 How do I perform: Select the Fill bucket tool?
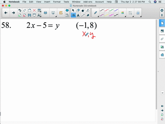(x=88, y=10)
